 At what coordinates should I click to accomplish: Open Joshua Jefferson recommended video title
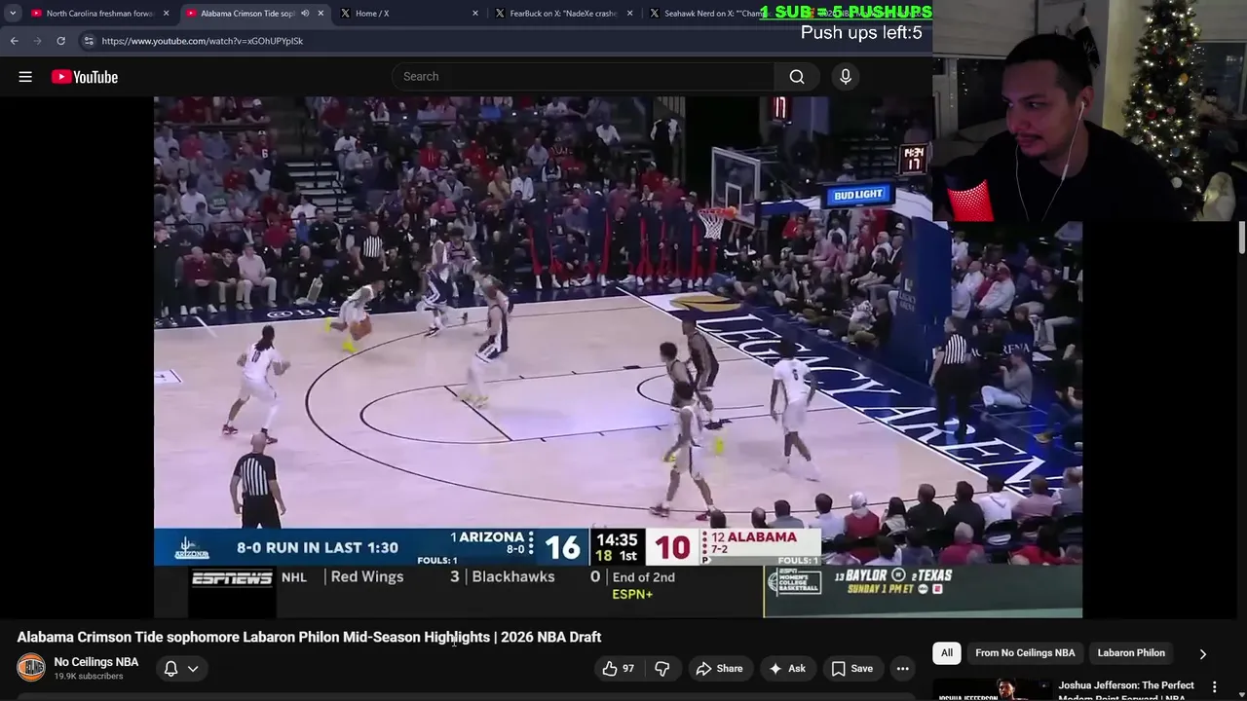point(1126,690)
